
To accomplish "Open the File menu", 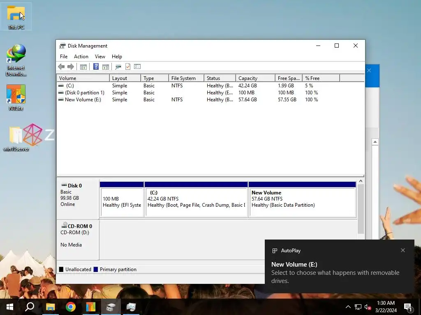I will 64,57.
